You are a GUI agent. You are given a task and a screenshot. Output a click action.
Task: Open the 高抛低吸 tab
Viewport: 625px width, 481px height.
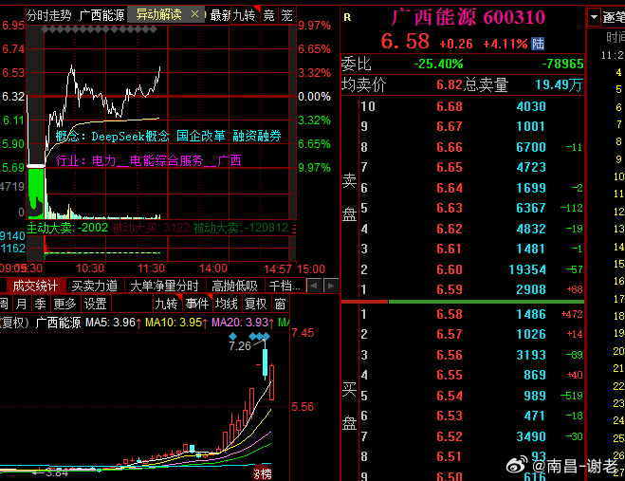point(235,286)
